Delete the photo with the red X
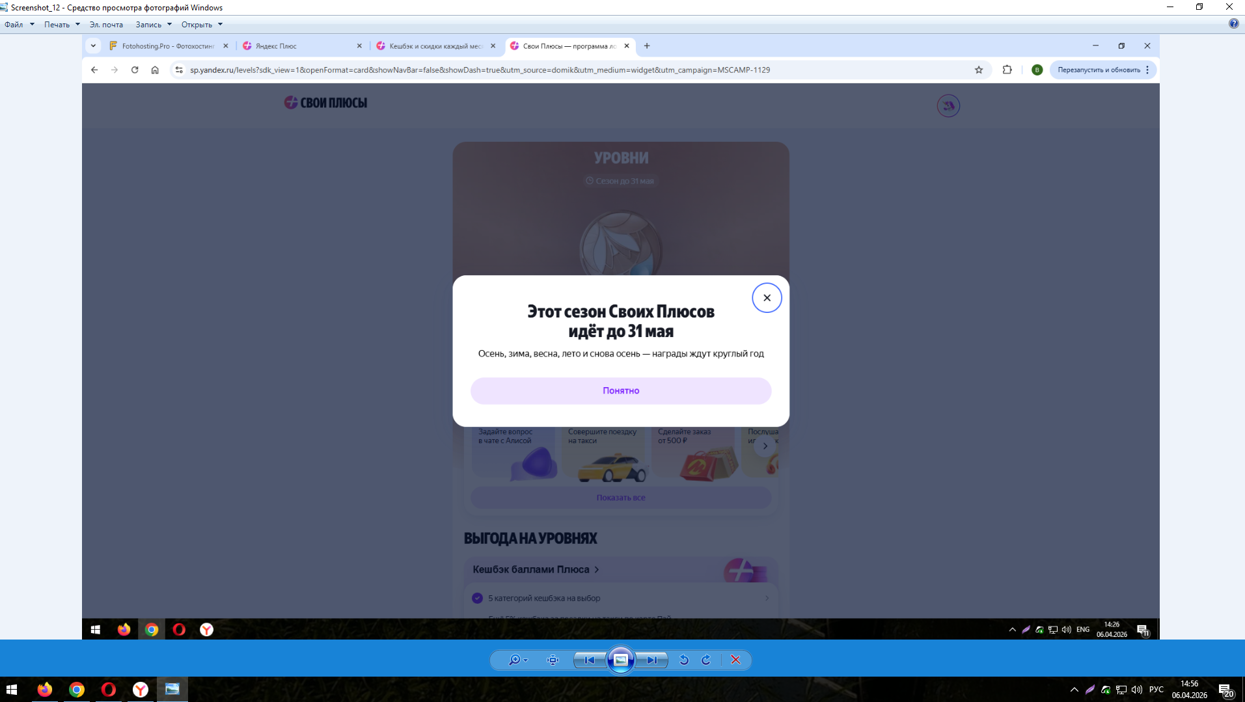The image size is (1245, 702). point(735,660)
